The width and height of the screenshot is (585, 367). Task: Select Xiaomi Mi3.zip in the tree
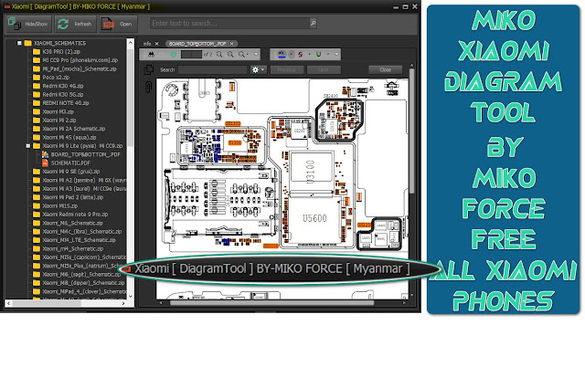pyautogui.click(x=58, y=111)
